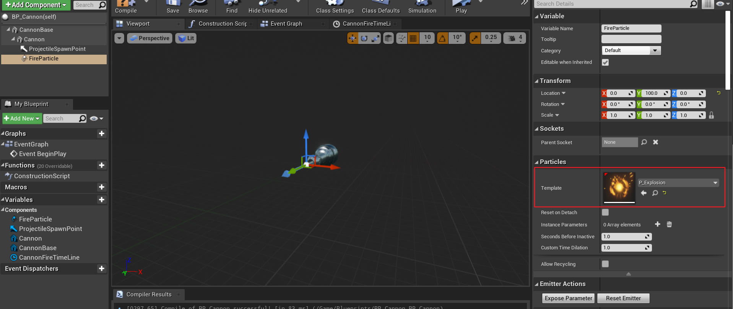Click the Lit view mode button
The height and width of the screenshot is (309, 733).
pyautogui.click(x=186, y=38)
